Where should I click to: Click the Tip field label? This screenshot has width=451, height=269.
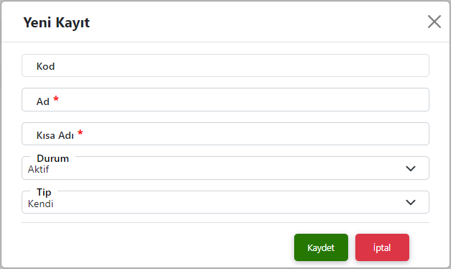[44, 192]
